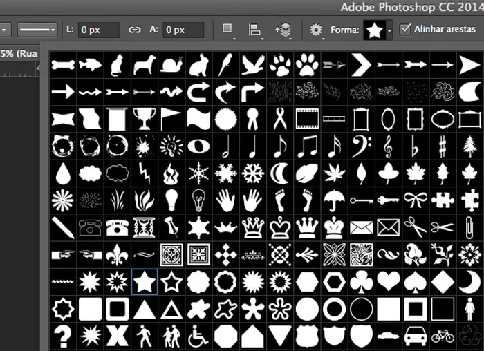Select the raindrop shape
This screenshot has width=484, height=351.
pyautogui.click(x=63, y=173)
